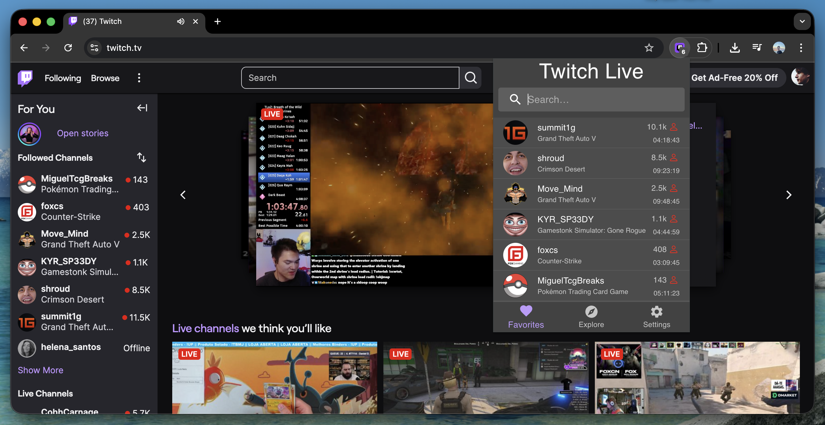Open the tab search chevron at top right
Screen dimensions: 825x425
(802, 21)
